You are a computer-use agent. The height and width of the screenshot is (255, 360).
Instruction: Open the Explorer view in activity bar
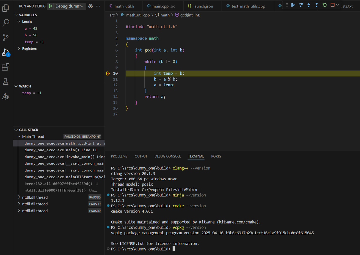pyautogui.click(x=6, y=8)
